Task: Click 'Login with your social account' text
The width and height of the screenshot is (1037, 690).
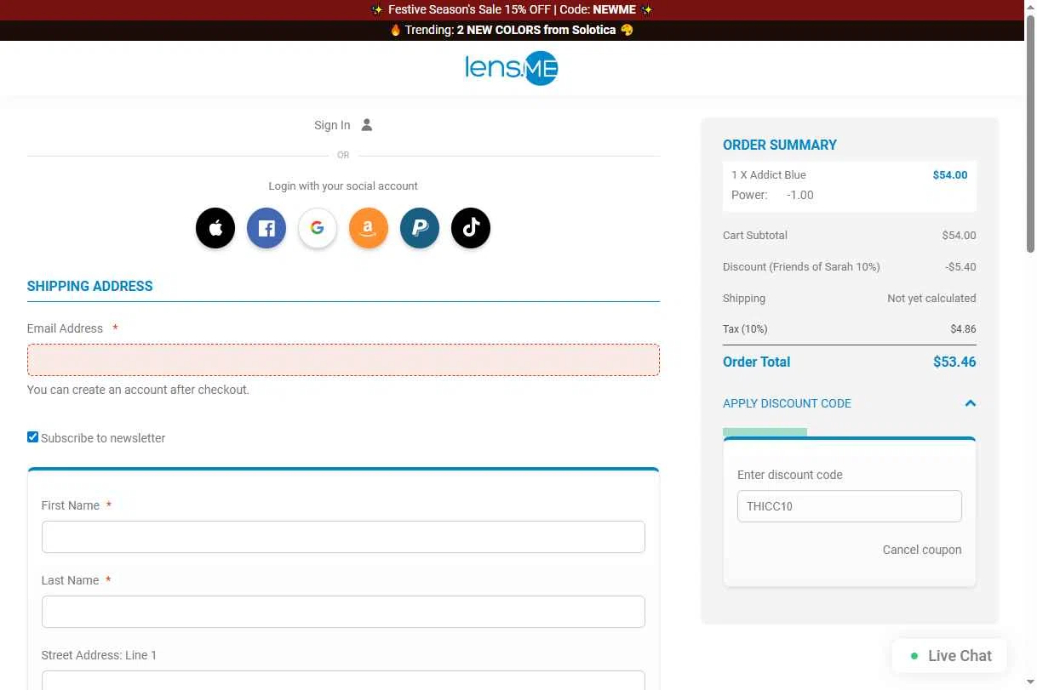Action: 343,185
